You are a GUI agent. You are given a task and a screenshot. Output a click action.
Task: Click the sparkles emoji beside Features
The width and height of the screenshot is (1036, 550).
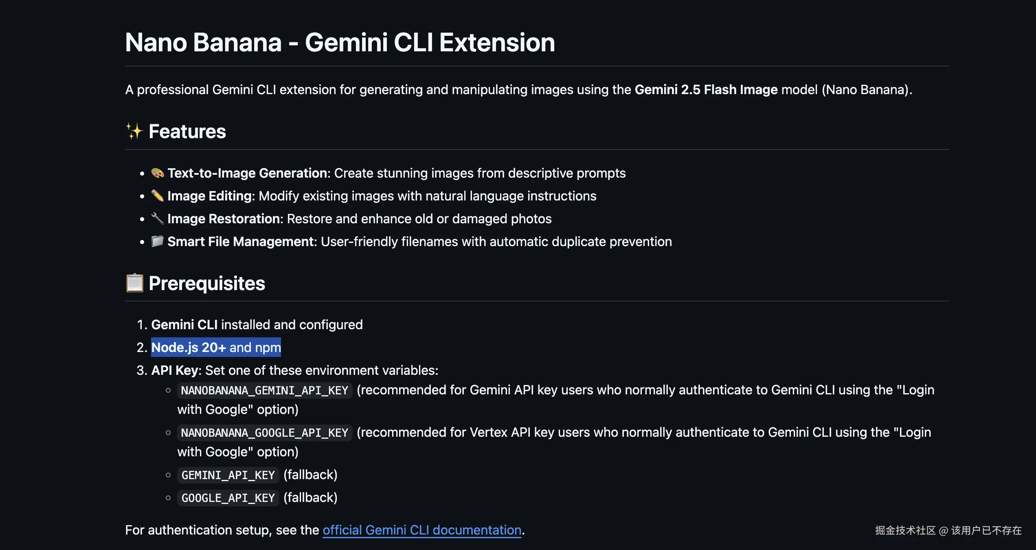coord(134,132)
